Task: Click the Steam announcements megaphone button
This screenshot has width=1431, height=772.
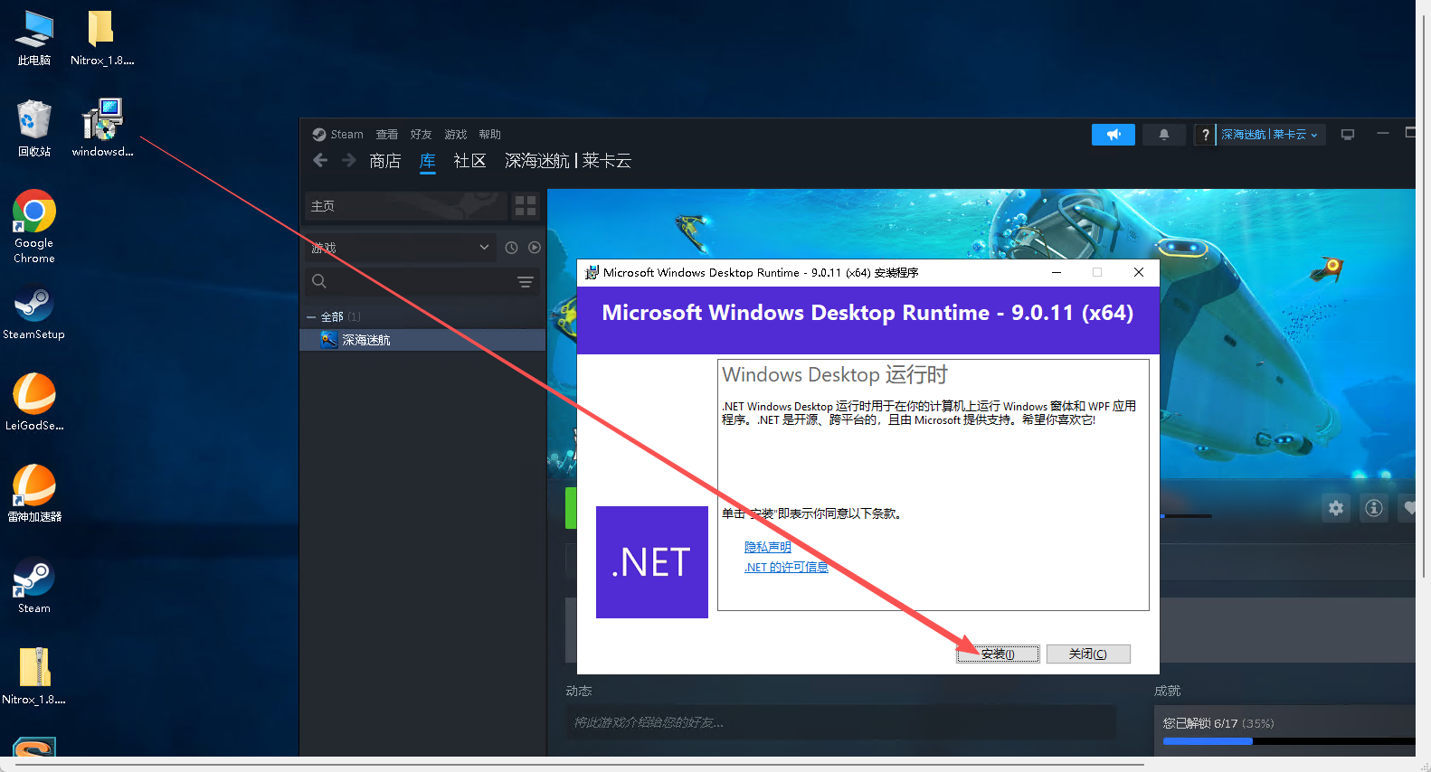Action: click(x=1113, y=135)
